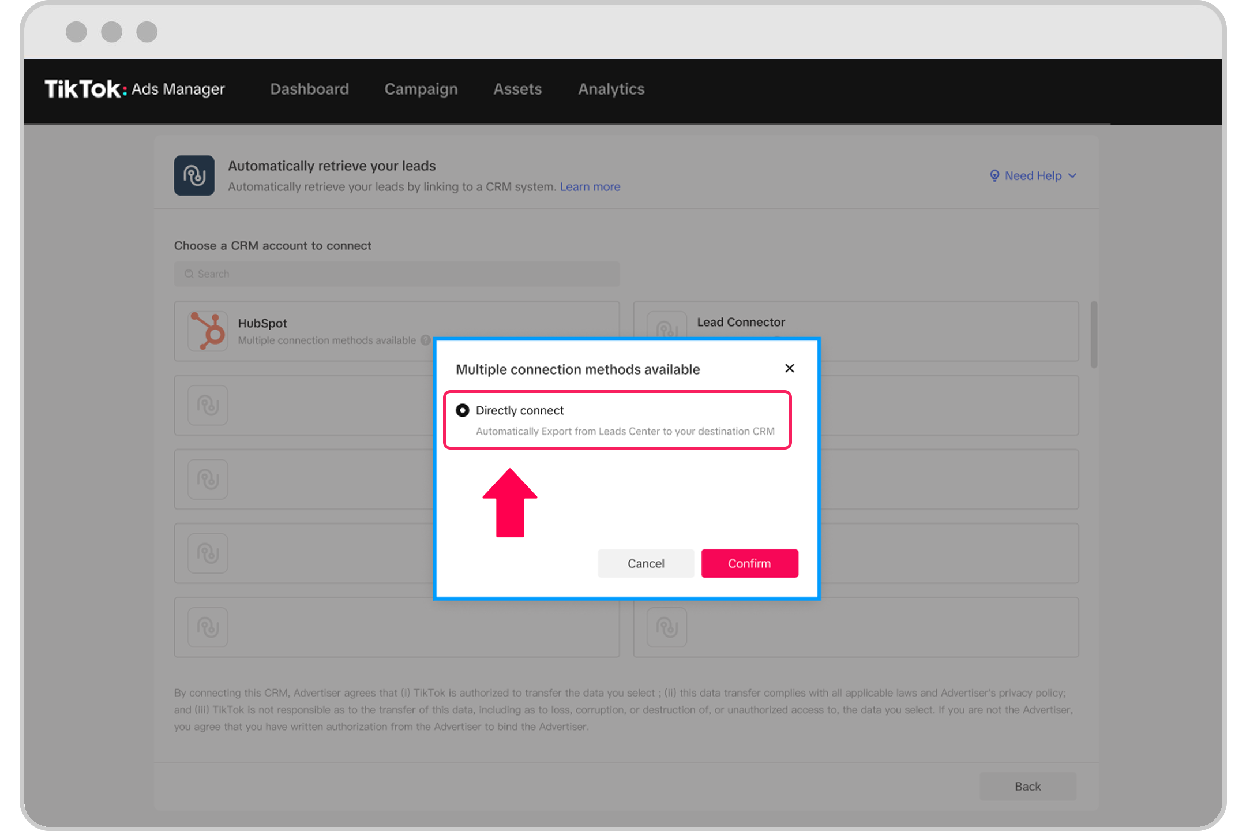Click the Need Help lightbulb icon
1246x831 pixels.
[x=994, y=175]
